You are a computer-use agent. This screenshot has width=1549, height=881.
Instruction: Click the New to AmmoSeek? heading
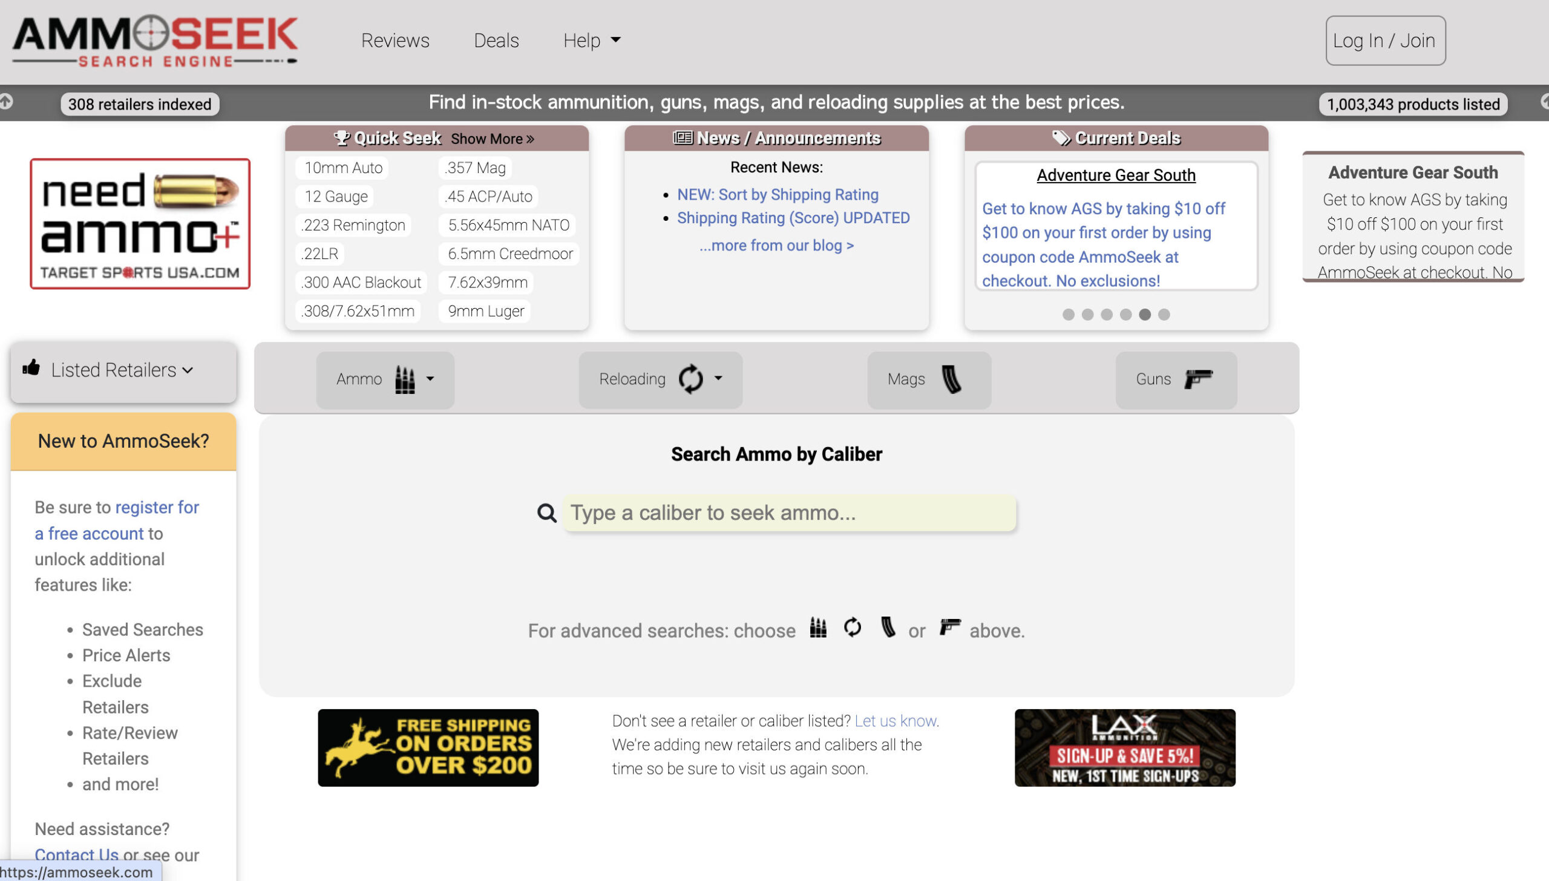click(x=123, y=441)
